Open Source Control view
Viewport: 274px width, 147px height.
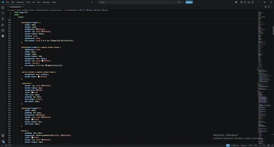(3, 19)
